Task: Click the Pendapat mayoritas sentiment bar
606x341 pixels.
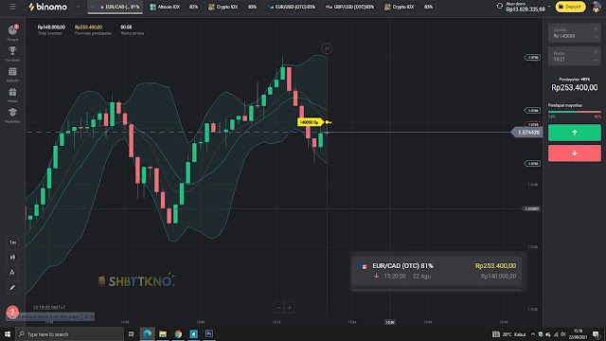Action: pyautogui.click(x=575, y=112)
